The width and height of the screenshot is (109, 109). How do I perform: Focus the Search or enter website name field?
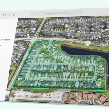tap(57, 13)
